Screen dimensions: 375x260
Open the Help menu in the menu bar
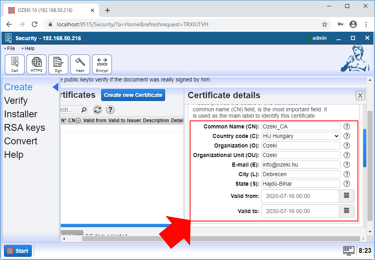(29, 49)
